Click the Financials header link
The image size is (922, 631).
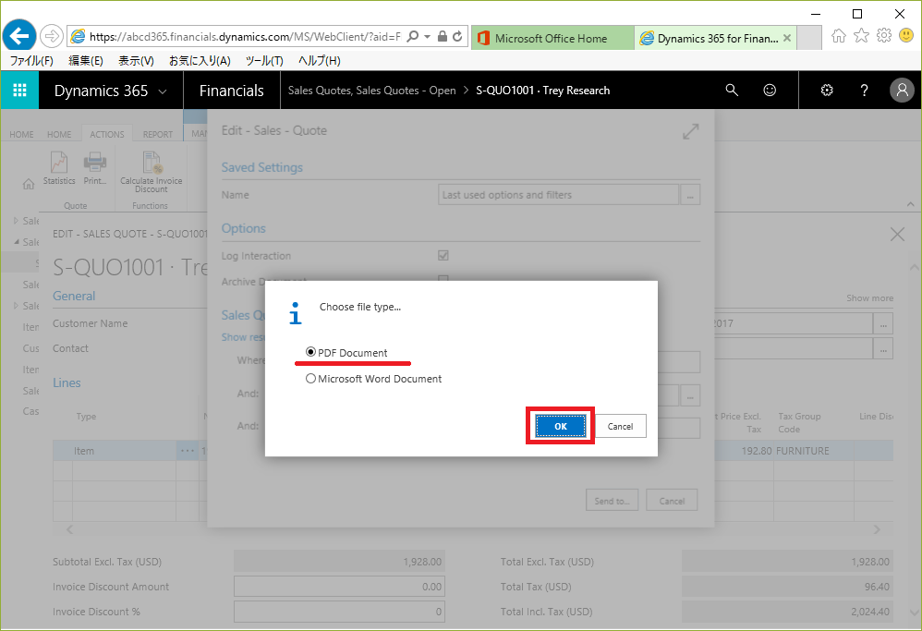click(232, 91)
